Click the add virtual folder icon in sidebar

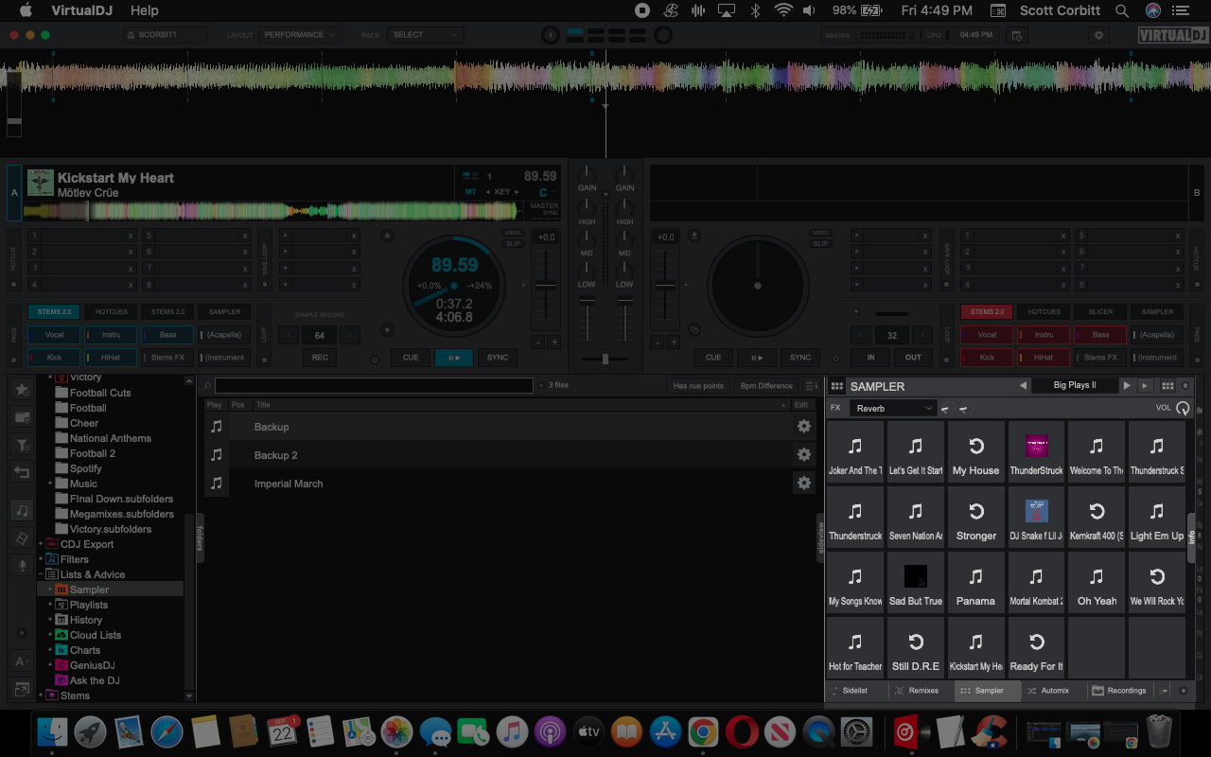[x=22, y=416]
